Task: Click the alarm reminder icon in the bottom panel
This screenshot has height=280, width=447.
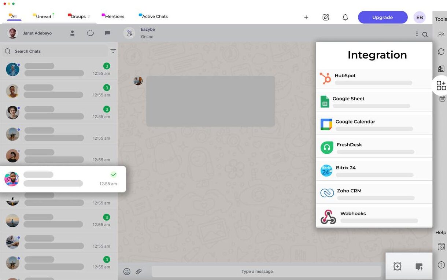Action: point(398,266)
